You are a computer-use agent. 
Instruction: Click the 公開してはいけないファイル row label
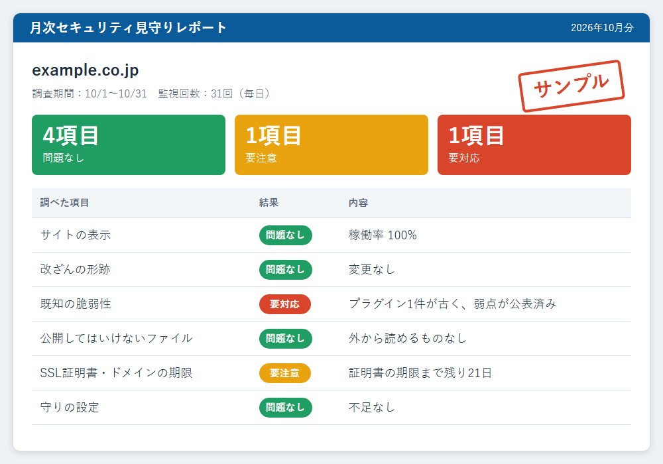(x=116, y=339)
